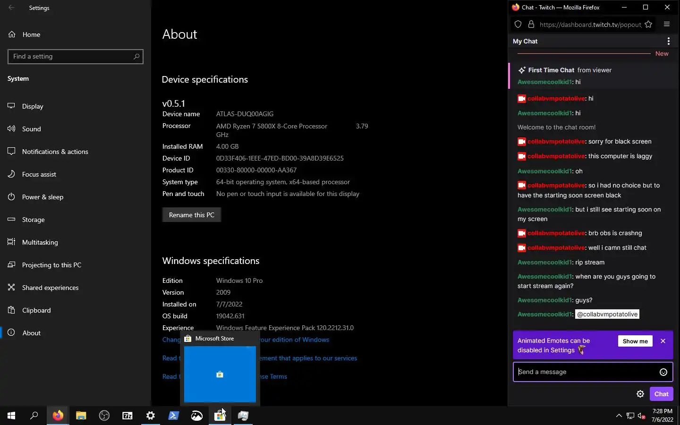
Task: Click the Microsoft Store taskbar icon
Action: click(220, 416)
